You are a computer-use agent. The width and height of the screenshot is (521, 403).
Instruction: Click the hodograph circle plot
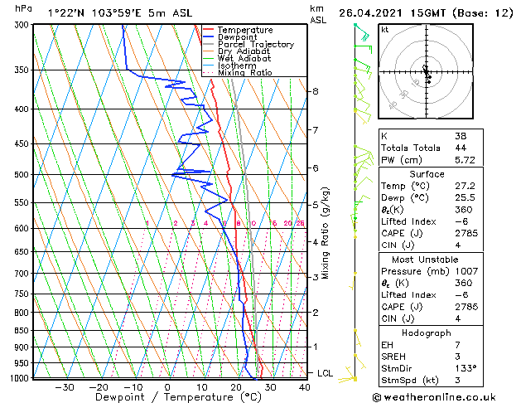426,73
